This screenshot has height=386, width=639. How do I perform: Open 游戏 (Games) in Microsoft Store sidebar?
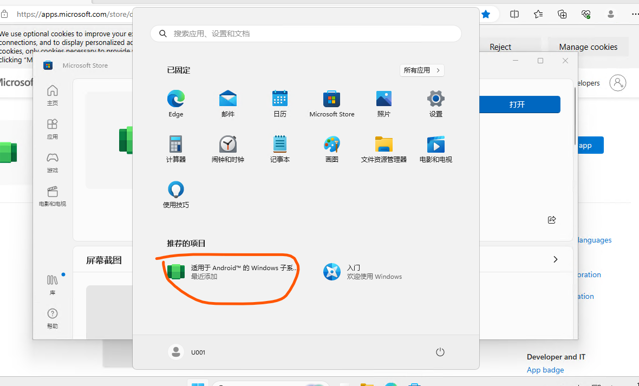[x=53, y=162]
